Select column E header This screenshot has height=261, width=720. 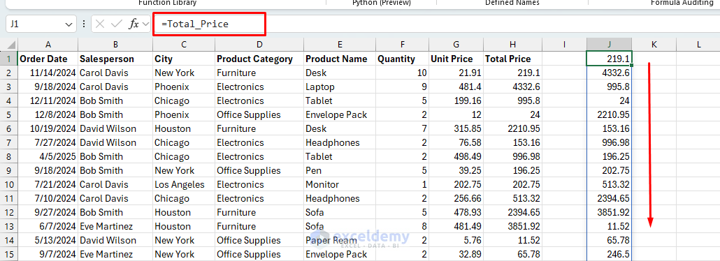tap(340, 45)
